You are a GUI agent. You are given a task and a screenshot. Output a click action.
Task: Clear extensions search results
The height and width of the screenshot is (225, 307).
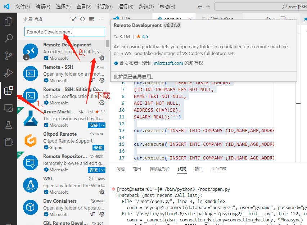click(92, 19)
